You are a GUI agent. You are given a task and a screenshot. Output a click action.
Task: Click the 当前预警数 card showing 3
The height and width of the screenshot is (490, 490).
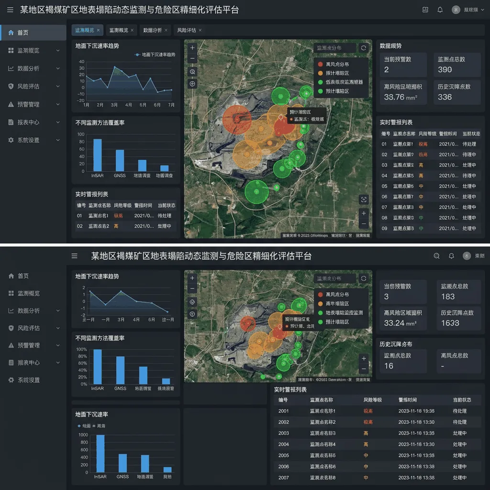click(x=403, y=292)
